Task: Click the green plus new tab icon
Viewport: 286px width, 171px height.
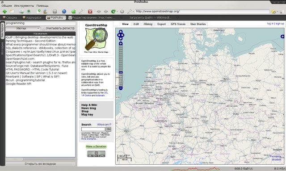Action: [4, 12]
